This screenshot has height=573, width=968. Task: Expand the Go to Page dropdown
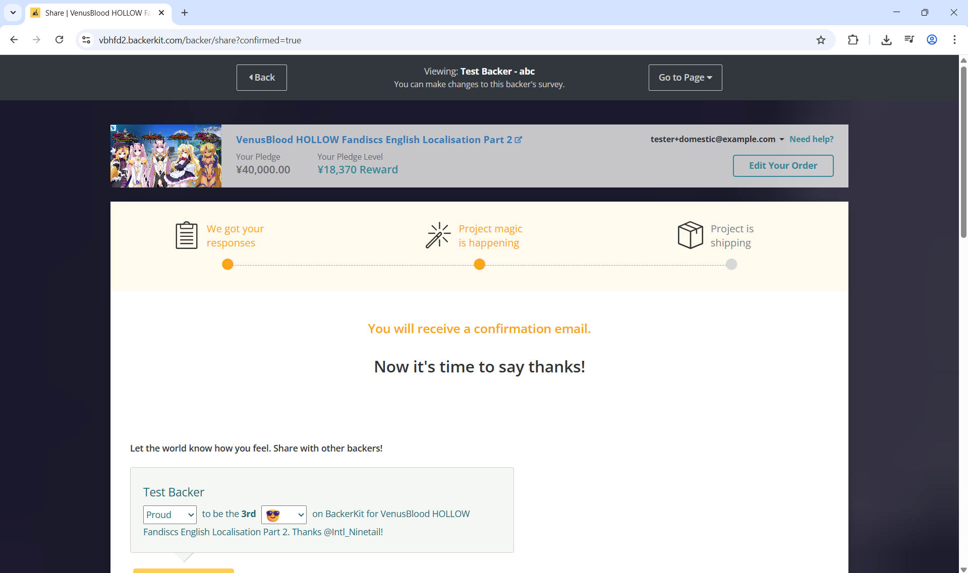[x=685, y=78]
